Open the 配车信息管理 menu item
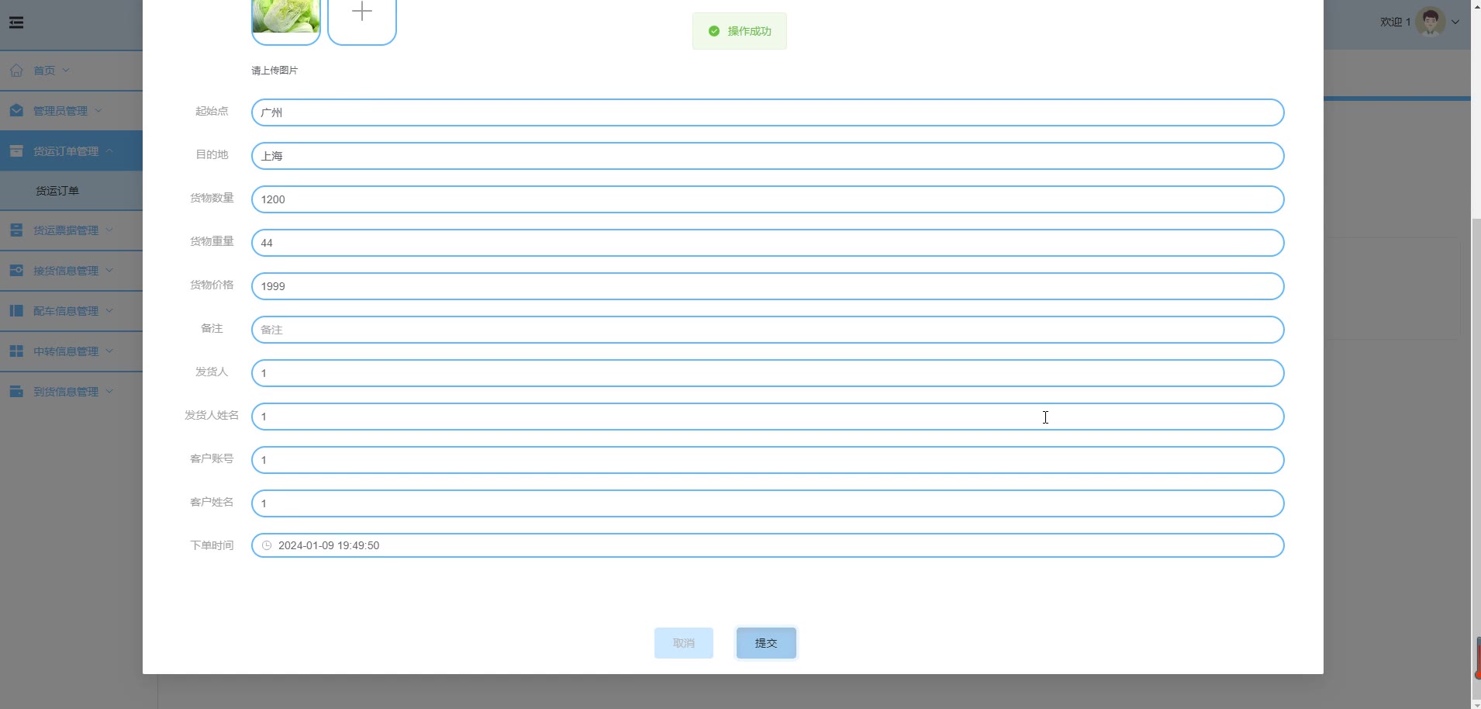Screen dimensions: 1481x709 tap(71, 311)
